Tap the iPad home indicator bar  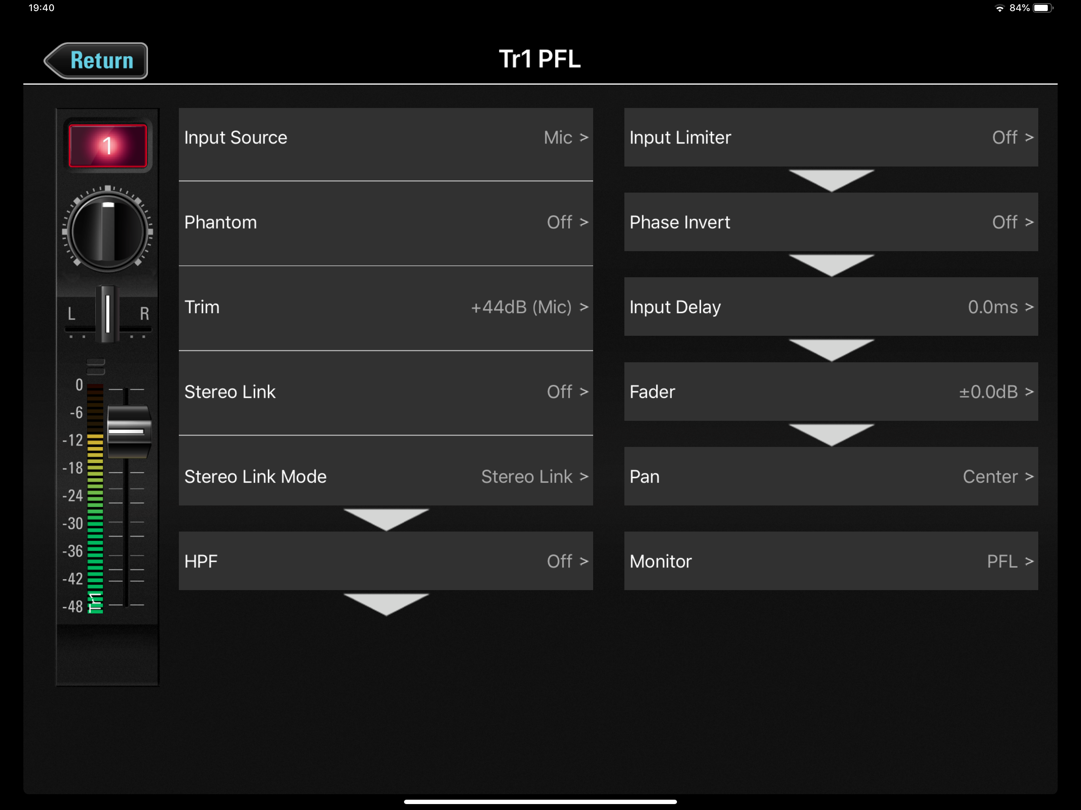[540, 802]
